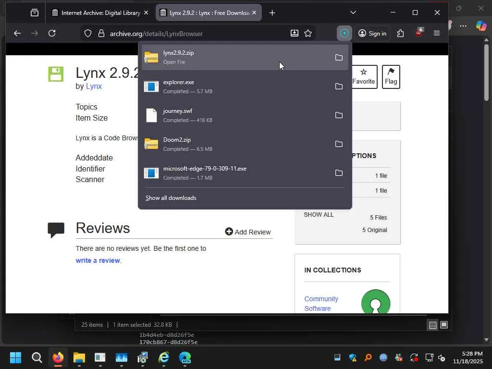Click the green floppy disk software icon
Screen dimensions: 492x369
click(56, 74)
